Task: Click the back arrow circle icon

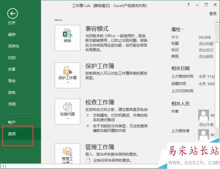Action: [12, 14]
